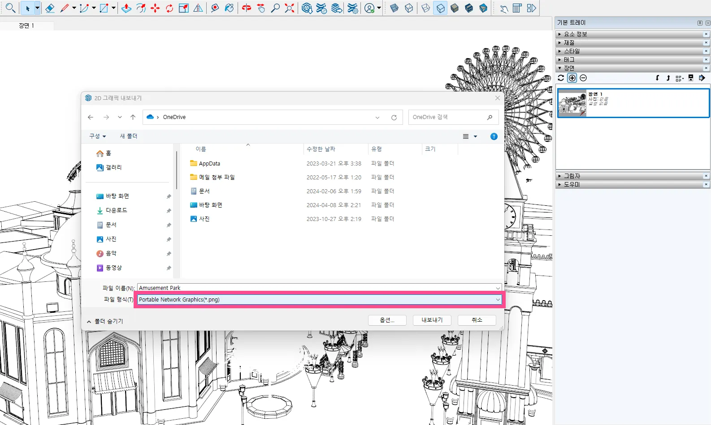Select the Push/Pull tool
Image resolution: width=711 pixels, height=425 pixels.
(126, 8)
